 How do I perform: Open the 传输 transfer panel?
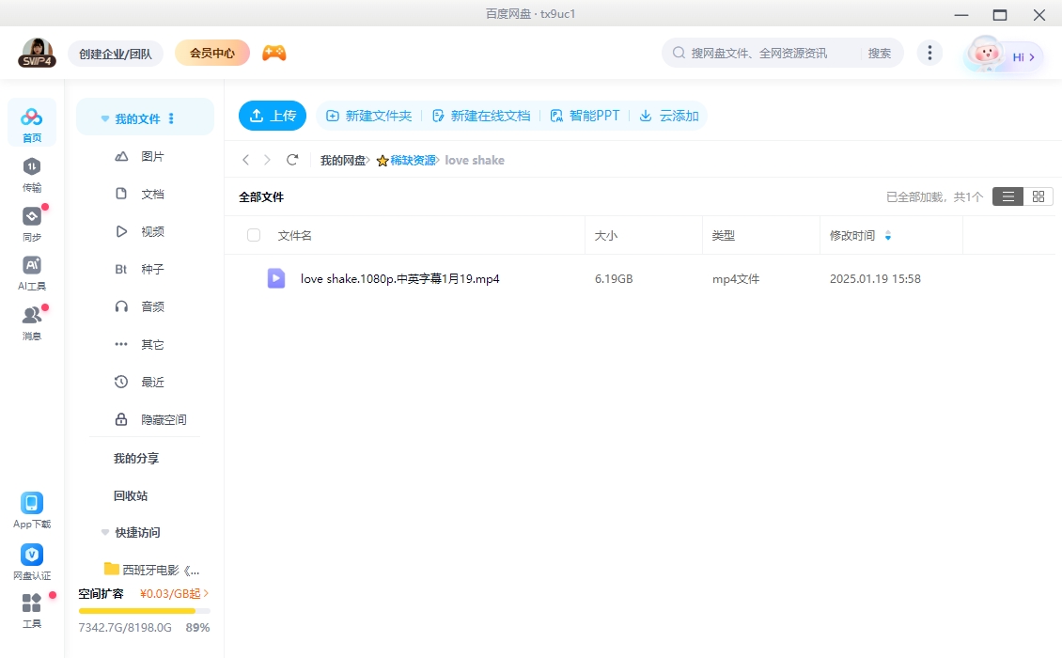point(31,174)
